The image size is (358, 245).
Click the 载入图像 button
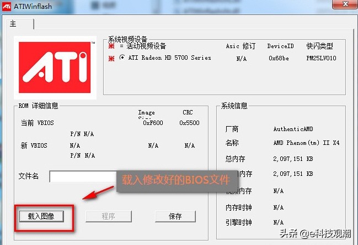point(41,216)
